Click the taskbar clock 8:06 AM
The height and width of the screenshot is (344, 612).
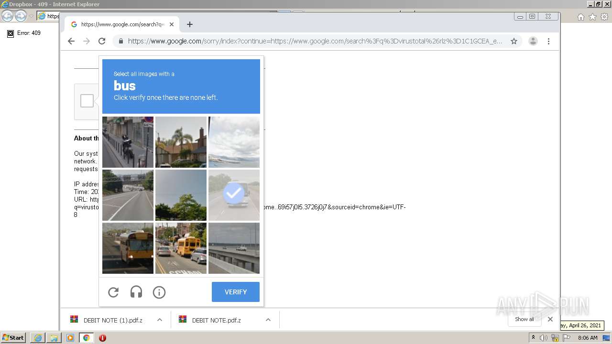pos(588,338)
